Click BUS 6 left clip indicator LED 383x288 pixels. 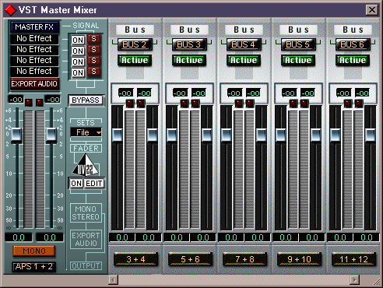pyautogui.click(x=348, y=104)
